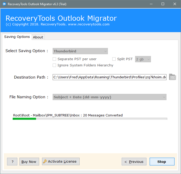Click the app logo icon in the title bar
181x174 pixels.
coord(4,4)
